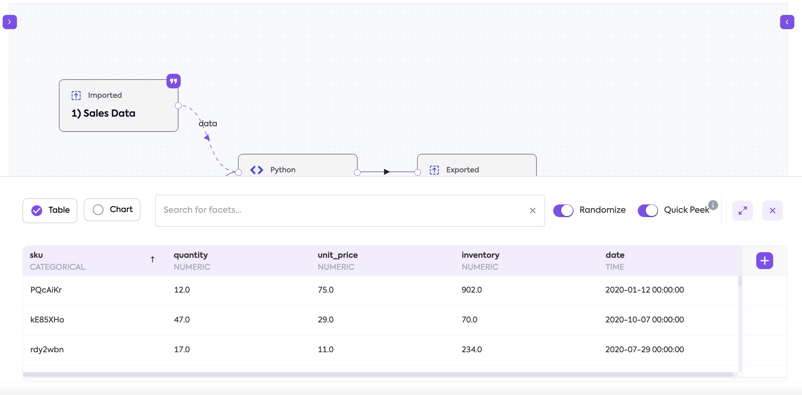The image size is (802, 395).
Task: Turn off the Quick Peek switch
Action: tap(648, 210)
